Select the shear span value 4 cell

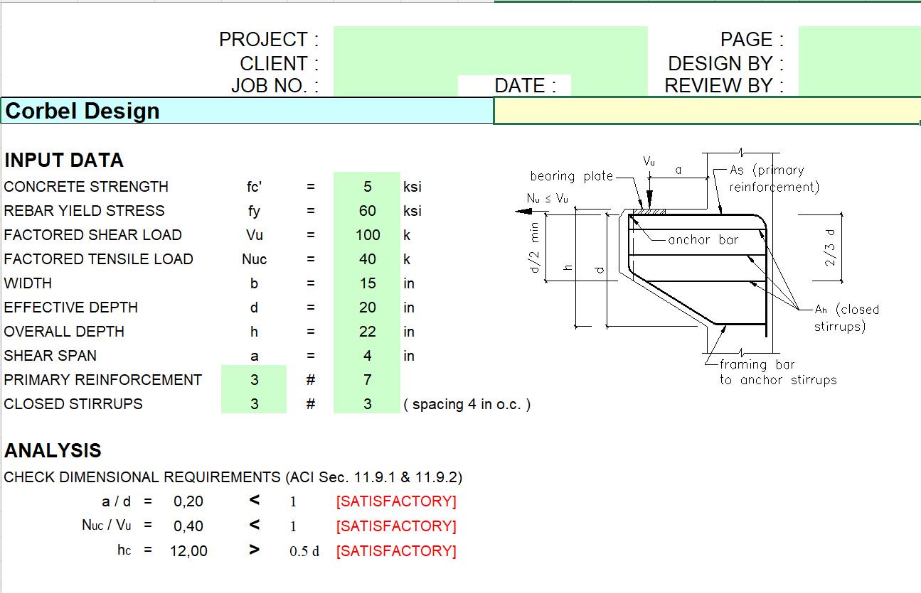click(x=367, y=356)
